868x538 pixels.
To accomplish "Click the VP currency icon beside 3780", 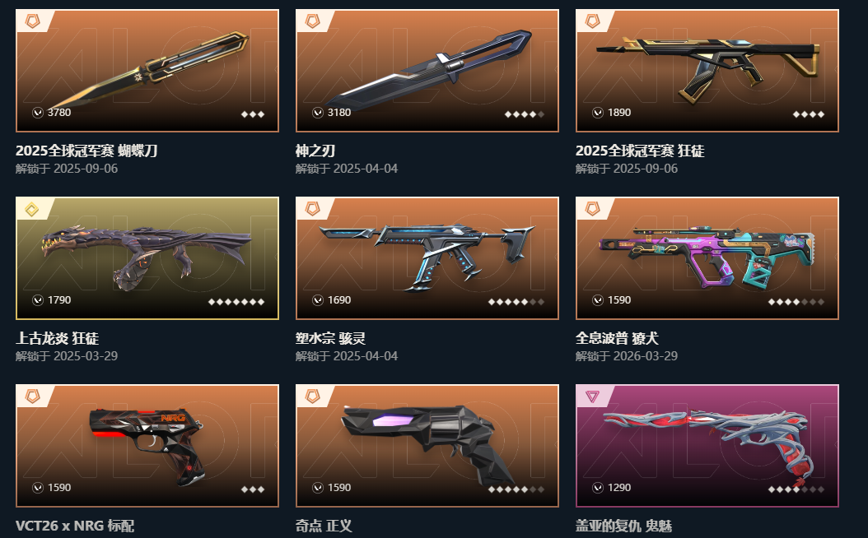I will pos(38,112).
